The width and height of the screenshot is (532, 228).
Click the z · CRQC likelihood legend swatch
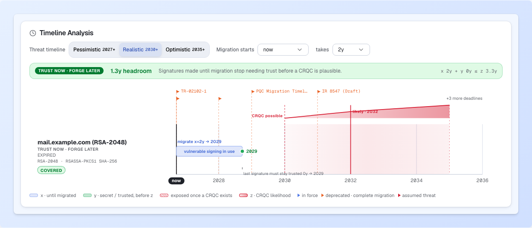pyautogui.click(x=243, y=195)
